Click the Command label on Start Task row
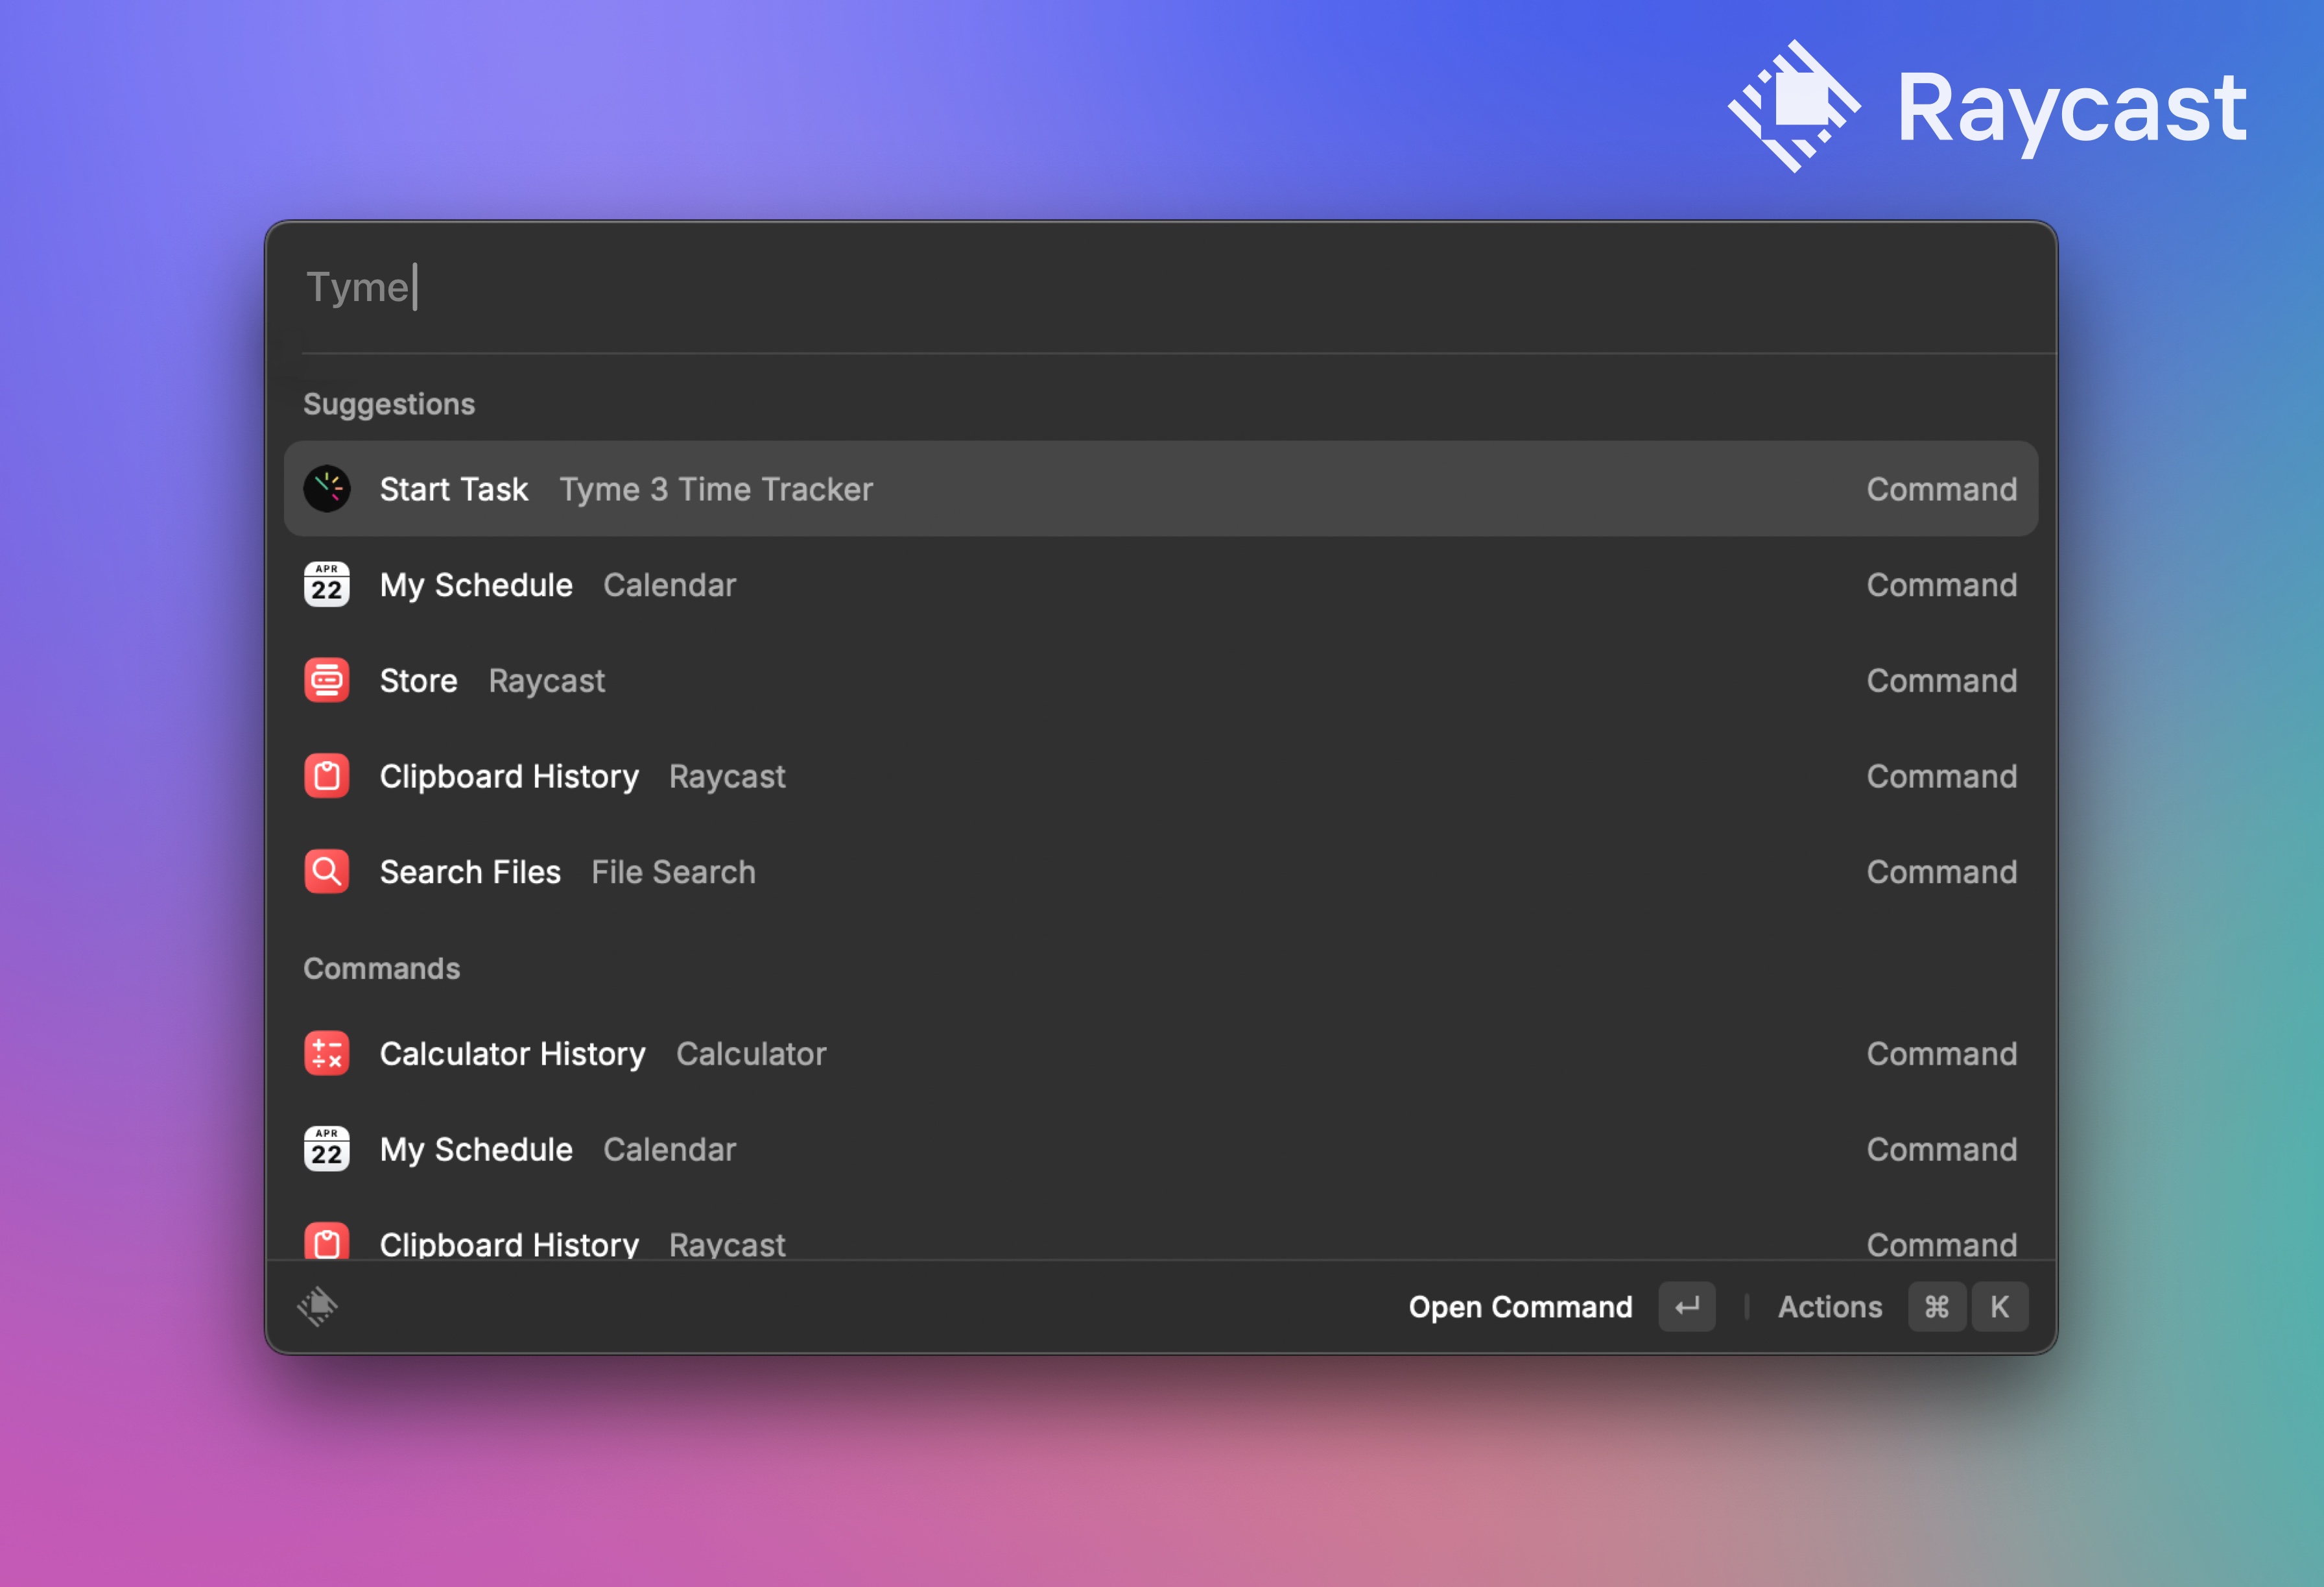This screenshot has height=1587, width=2324. coord(1942,489)
